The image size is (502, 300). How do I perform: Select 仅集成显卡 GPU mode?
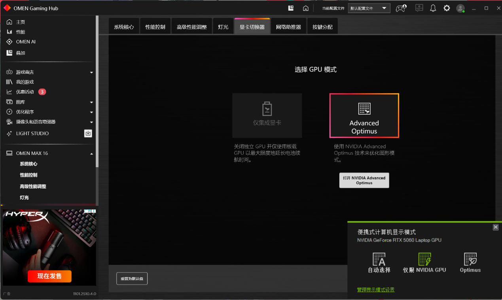267,115
